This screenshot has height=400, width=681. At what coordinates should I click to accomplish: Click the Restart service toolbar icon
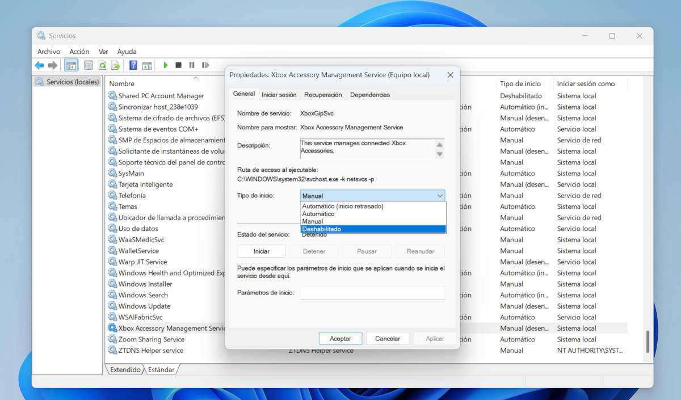click(205, 65)
